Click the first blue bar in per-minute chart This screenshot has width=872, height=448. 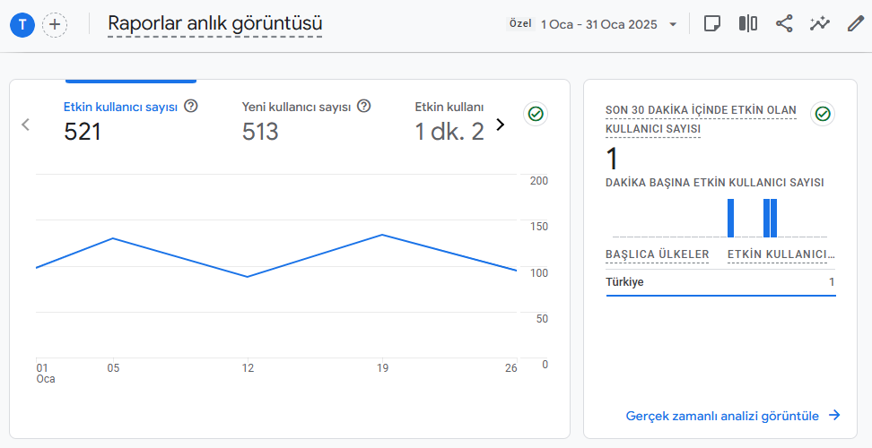pyautogui.click(x=731, y=218)
